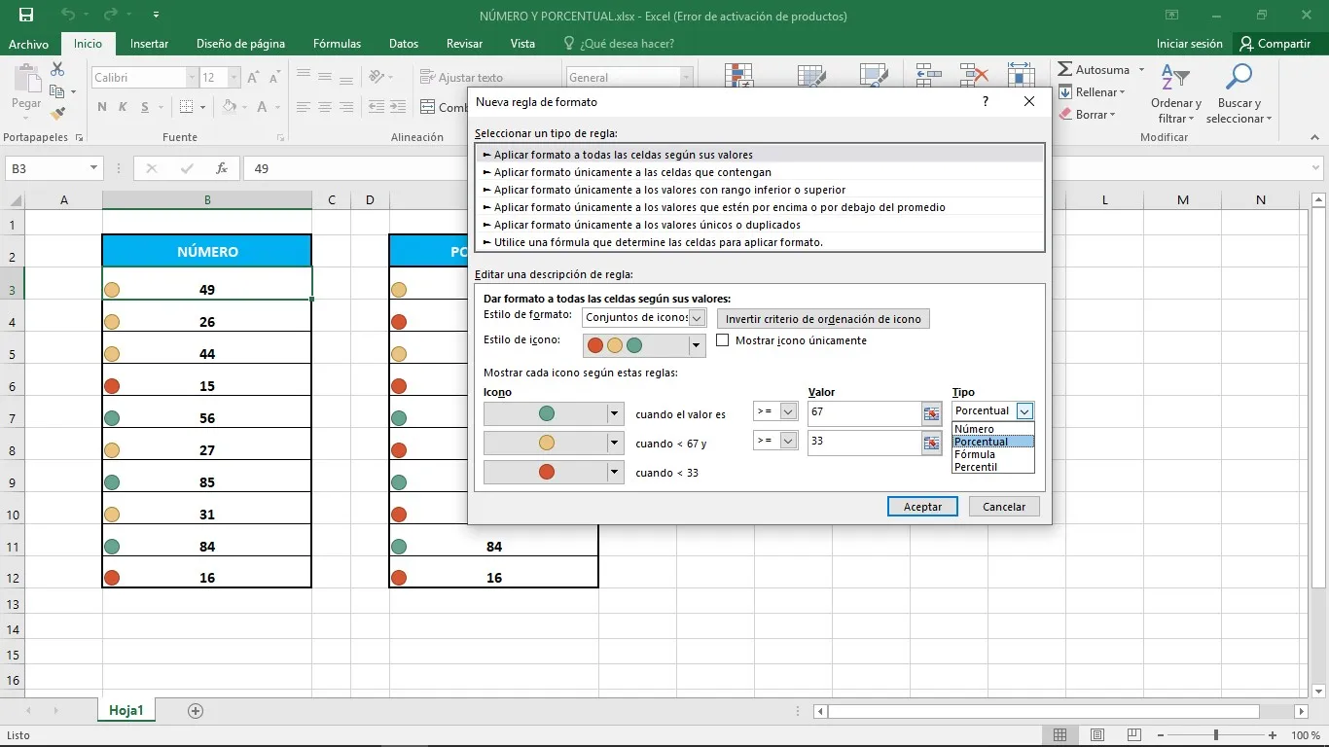Viewport: 1329px width, 747px height.
Task: Click the dialog help question mark
Action: pos(986,101)
